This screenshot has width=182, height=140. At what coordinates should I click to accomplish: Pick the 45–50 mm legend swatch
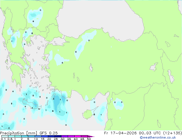(84, 136)
